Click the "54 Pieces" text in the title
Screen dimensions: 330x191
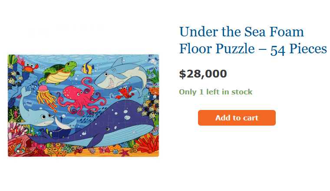tap(298, 49)
